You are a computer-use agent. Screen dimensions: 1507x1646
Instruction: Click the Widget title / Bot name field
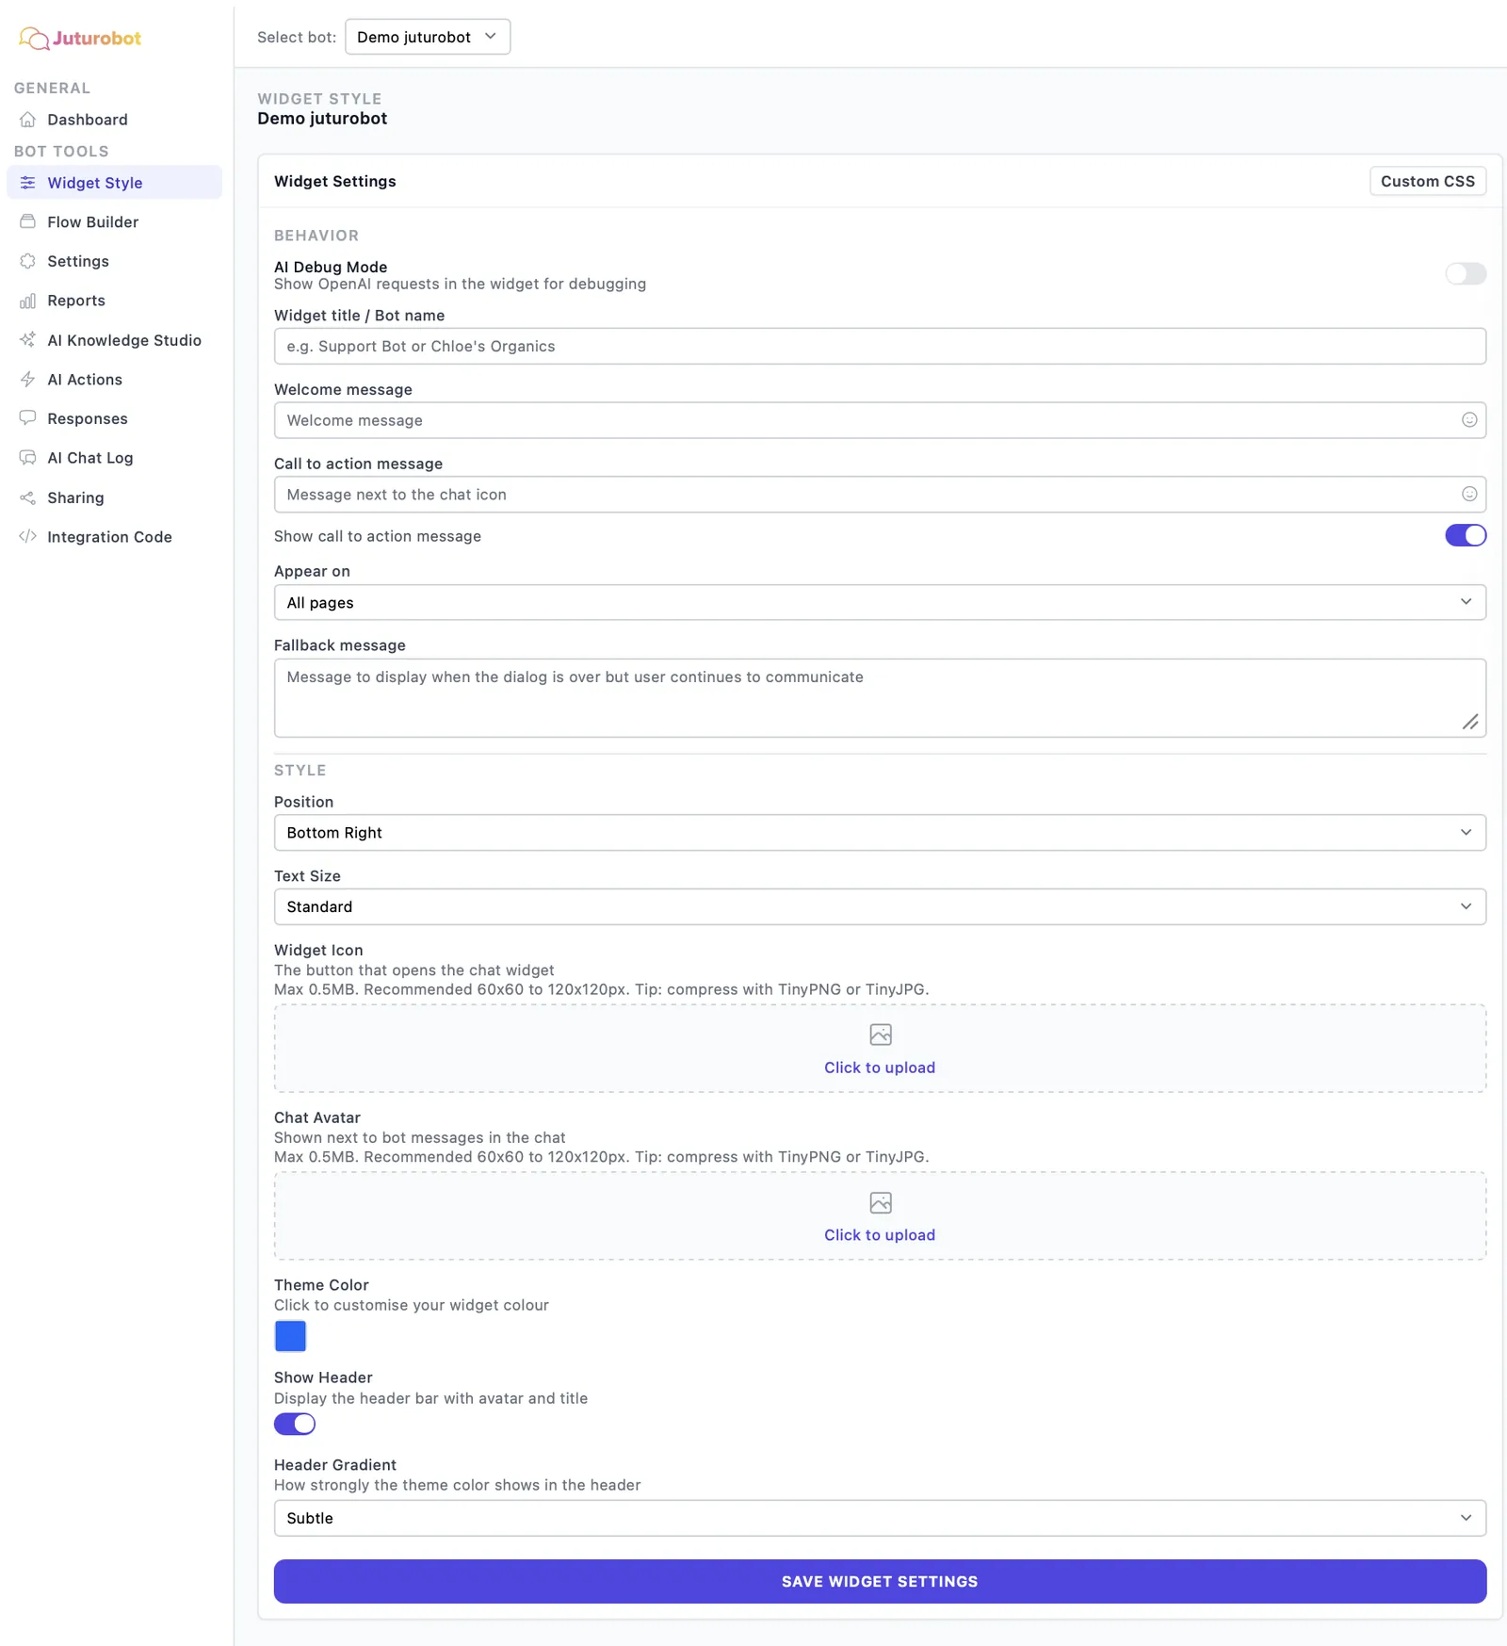(x=880, y=346)
